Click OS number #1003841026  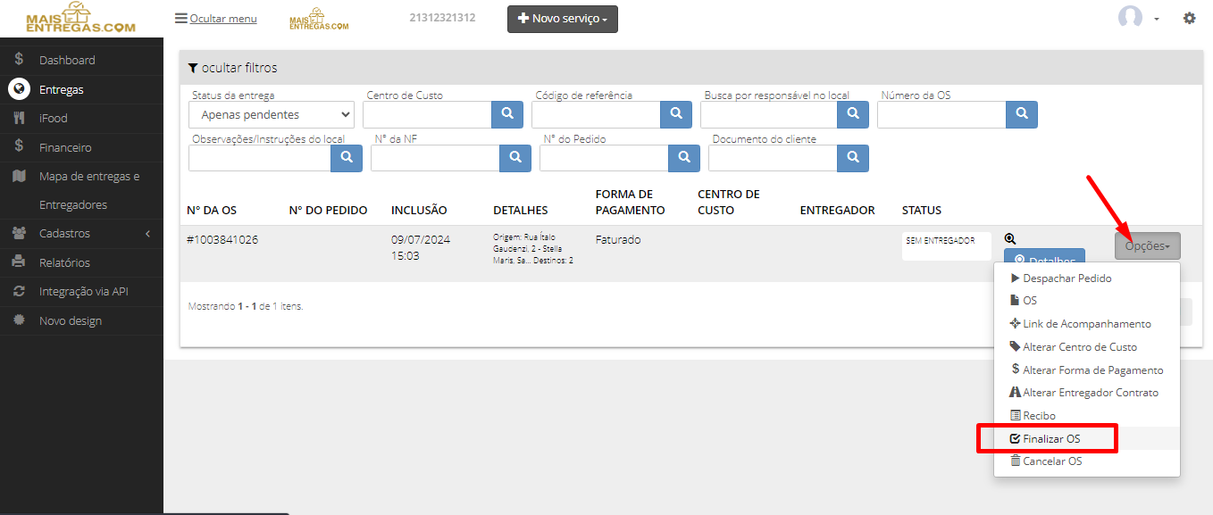(222, 240)
